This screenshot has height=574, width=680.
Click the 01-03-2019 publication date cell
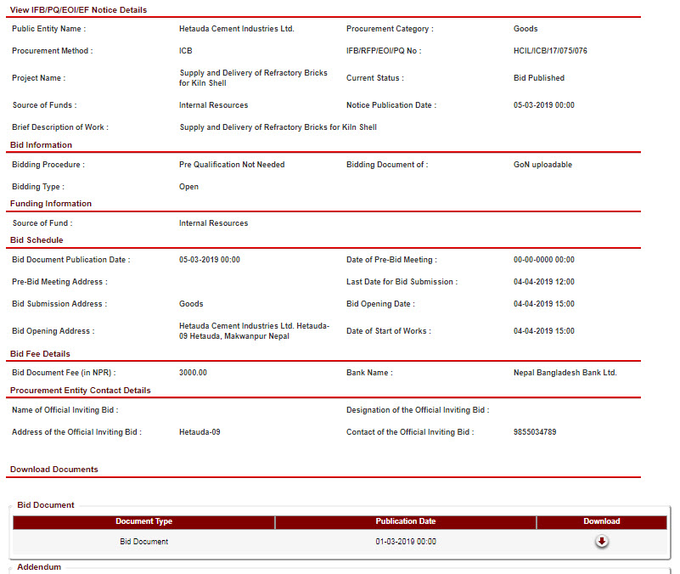405,542
